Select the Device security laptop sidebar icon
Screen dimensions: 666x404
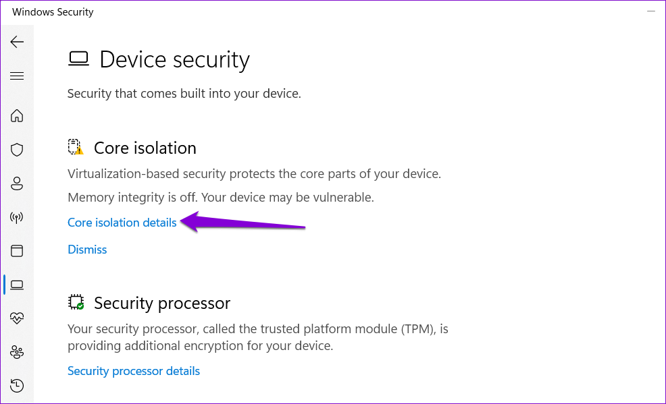[x=17, y=285]
